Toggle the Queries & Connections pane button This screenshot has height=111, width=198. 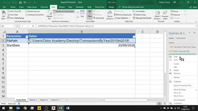click(64, 11)
